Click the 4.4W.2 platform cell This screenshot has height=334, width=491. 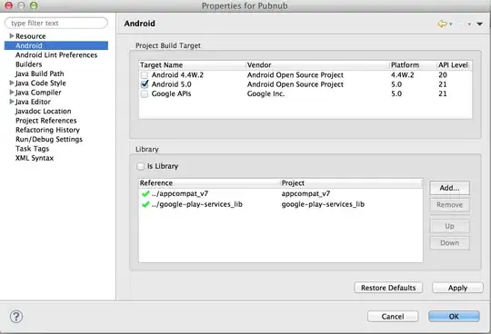[403, 75]
